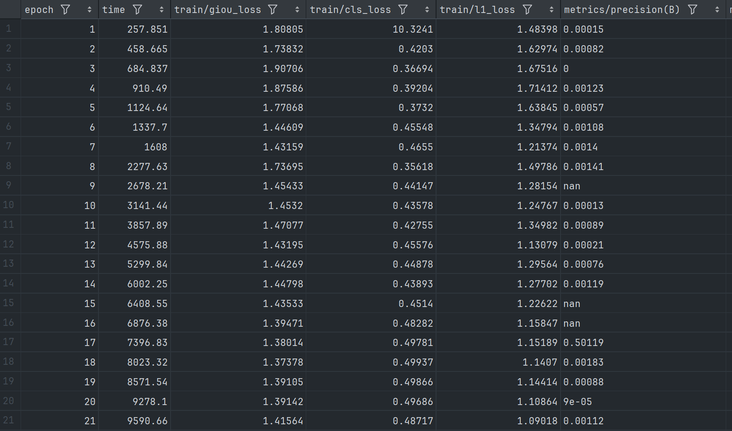732x431 pixels.
Task: Click sort arrows of train/cls_loss column
Action: click(427, 9)
